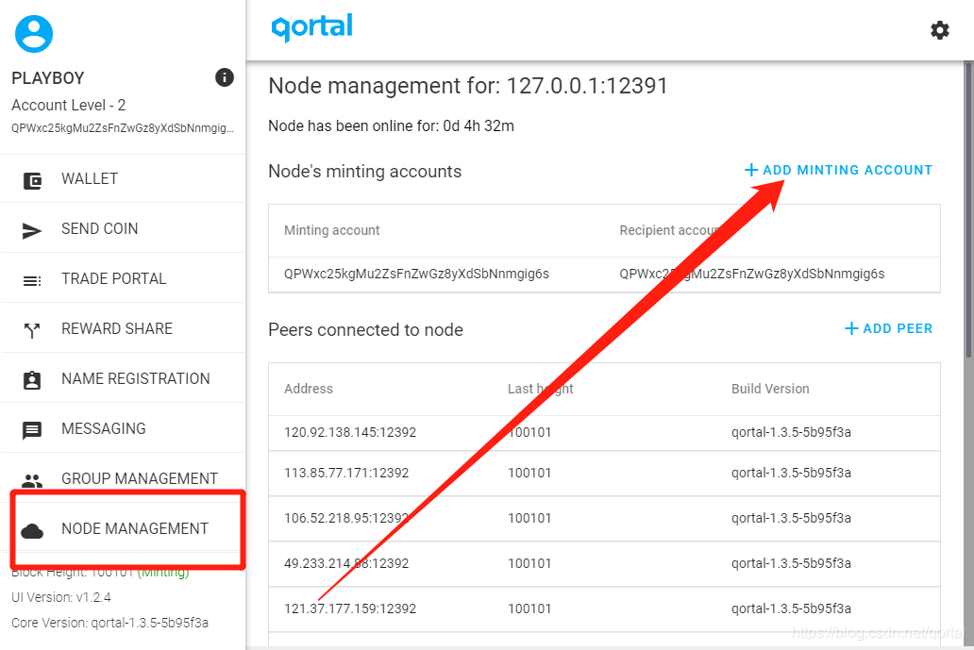Click Core Version qortal-1.3.5 text in sidebar
The height and width of the screenshot is (650, 974).
click(x=109, y=623)
